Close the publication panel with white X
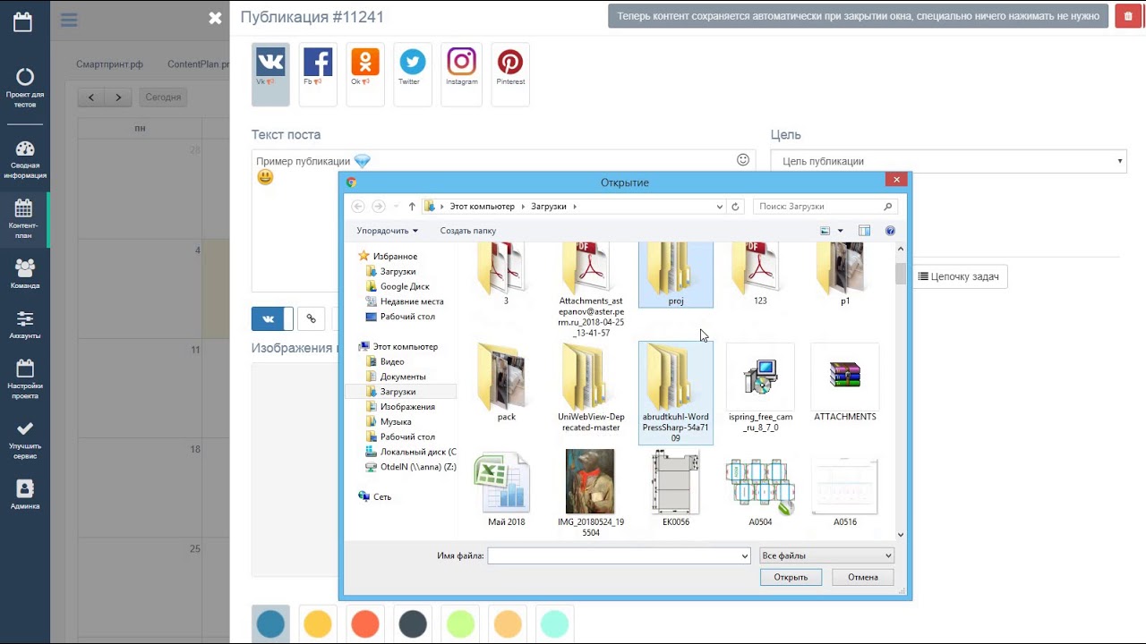Image resolution: width=1146 pixels, height=644 pixels. [x=215, y=18]
